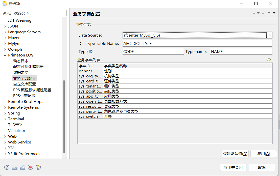Click the light bulb tips icon
This screenshot has width=280, height=176.
click(38, 167)
